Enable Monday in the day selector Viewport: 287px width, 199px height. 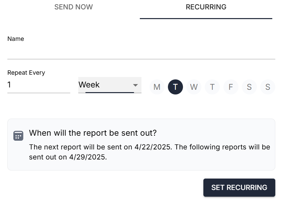157,87
